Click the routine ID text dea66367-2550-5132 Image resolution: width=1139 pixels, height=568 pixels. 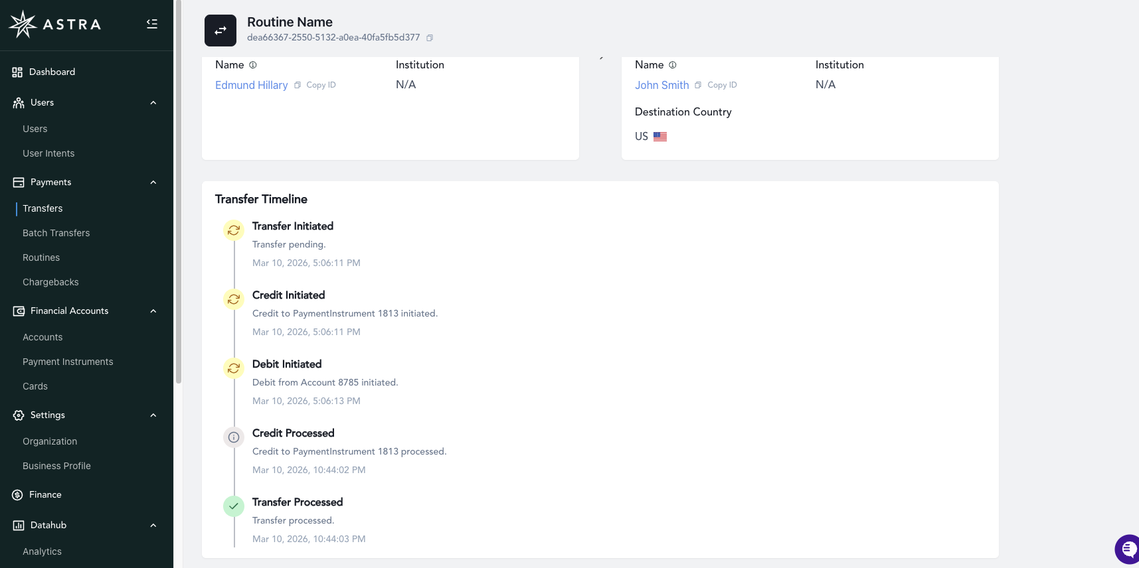(333, 38)
